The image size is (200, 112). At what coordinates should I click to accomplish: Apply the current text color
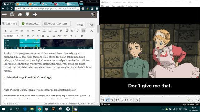pos(33,36)
